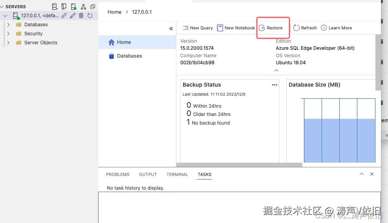
Task: Click the horizontal dashboard scrollbar
Action: pyautogui.click(x=239, y=165)
